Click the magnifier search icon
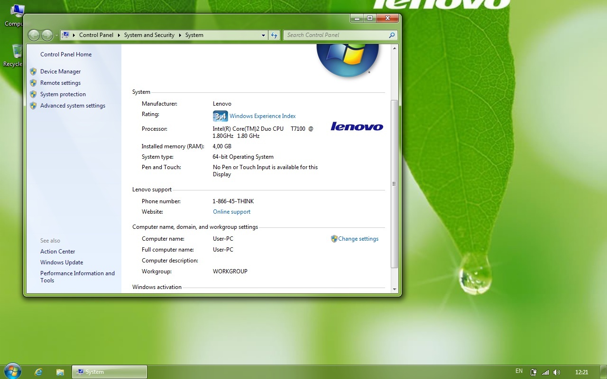The height and width of the screenshot is (379, 607). pyautogui.click(x=392, y=35)
